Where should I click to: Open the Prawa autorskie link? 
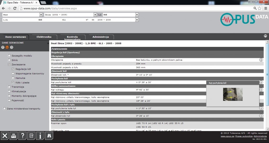click(x=244, y=136)
